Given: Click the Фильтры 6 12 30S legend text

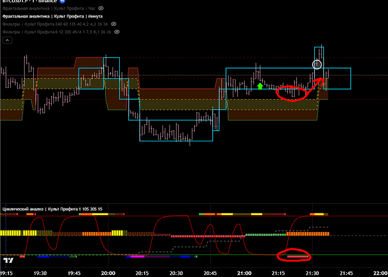Looking at the screenshot, I should tap(57, 32).
